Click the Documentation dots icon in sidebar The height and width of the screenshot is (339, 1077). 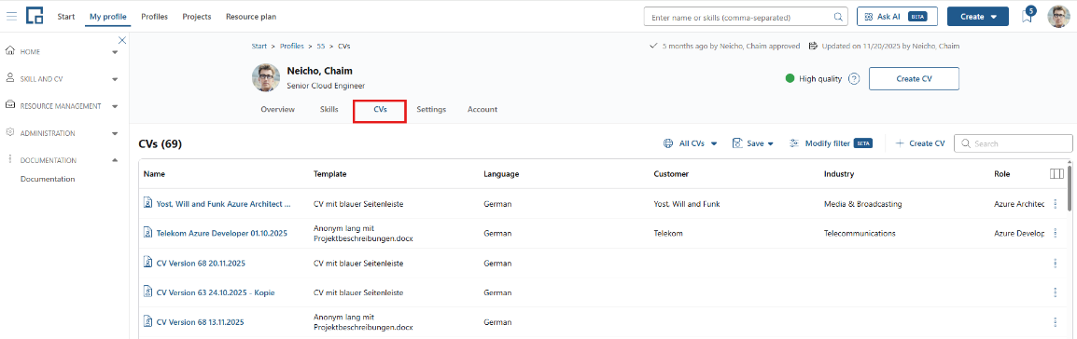coord(10,159)
